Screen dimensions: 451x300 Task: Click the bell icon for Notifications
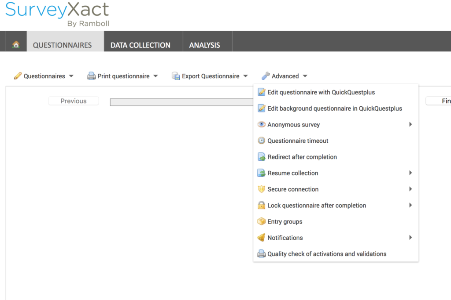(262, 238)
